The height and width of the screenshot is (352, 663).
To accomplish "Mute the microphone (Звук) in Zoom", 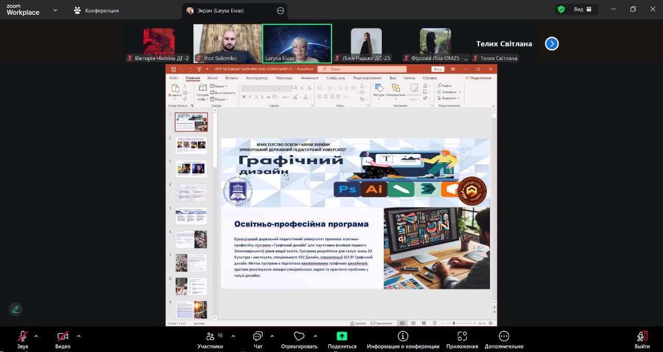I will (x=22, y=336).
